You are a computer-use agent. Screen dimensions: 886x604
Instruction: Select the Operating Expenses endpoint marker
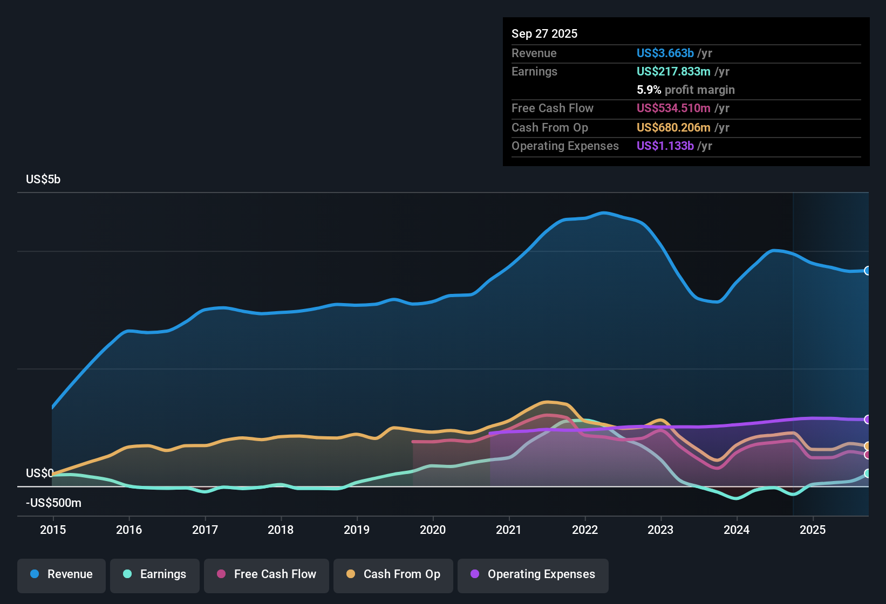tap(868, 420)
